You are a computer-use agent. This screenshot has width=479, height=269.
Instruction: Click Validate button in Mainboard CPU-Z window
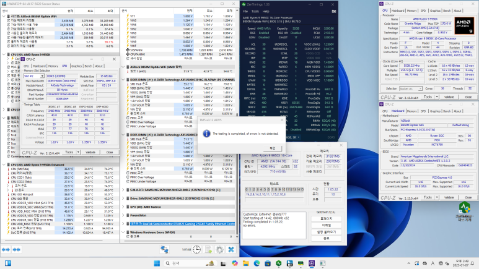449,197
